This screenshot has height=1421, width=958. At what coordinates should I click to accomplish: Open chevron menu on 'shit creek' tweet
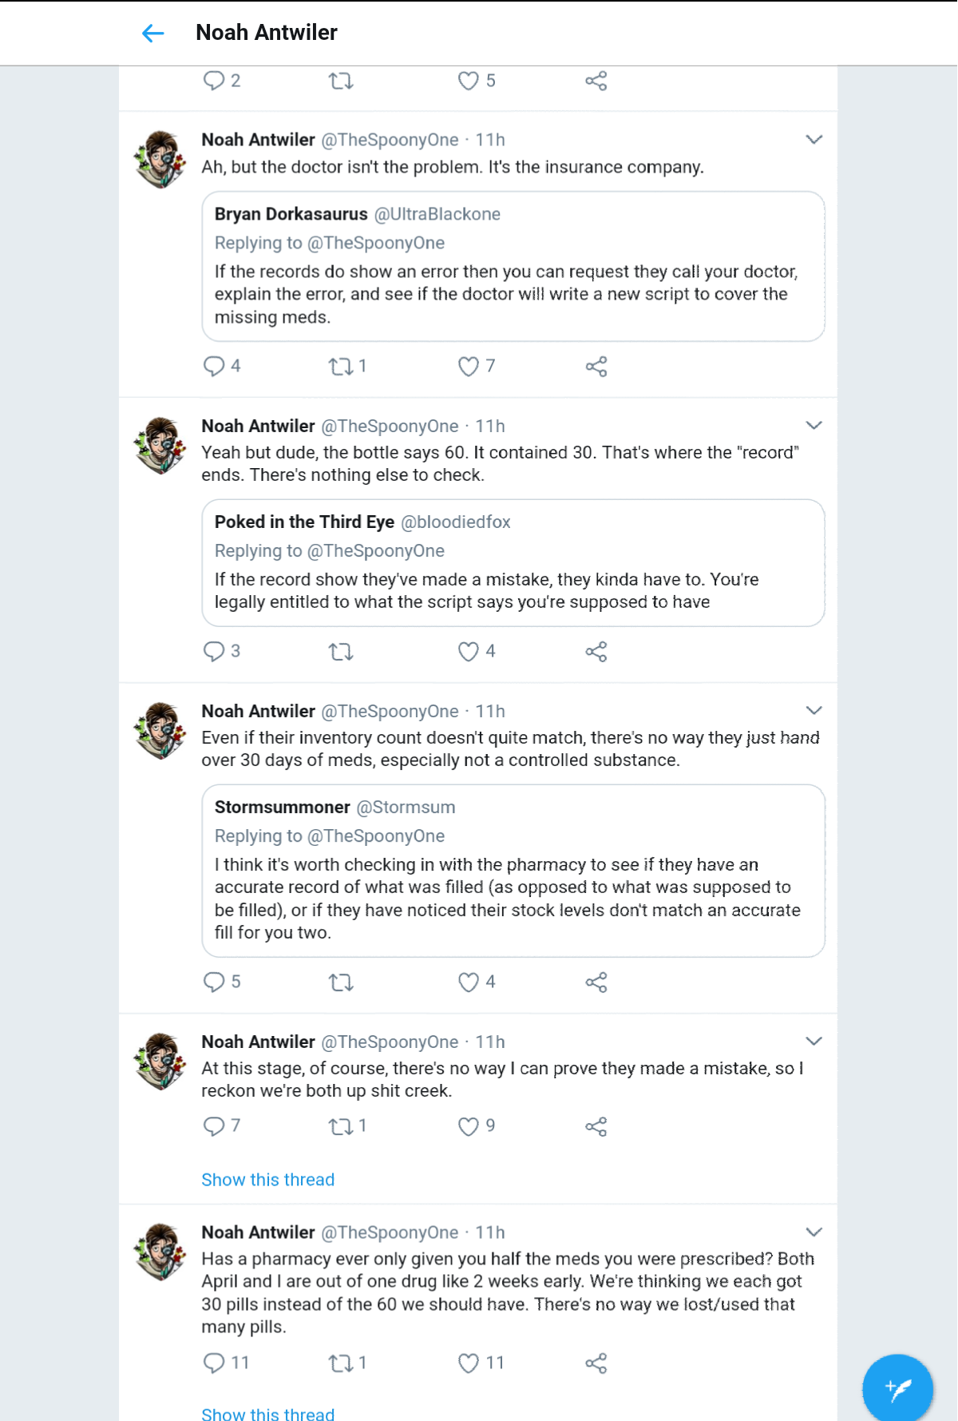coord(814,1042)
